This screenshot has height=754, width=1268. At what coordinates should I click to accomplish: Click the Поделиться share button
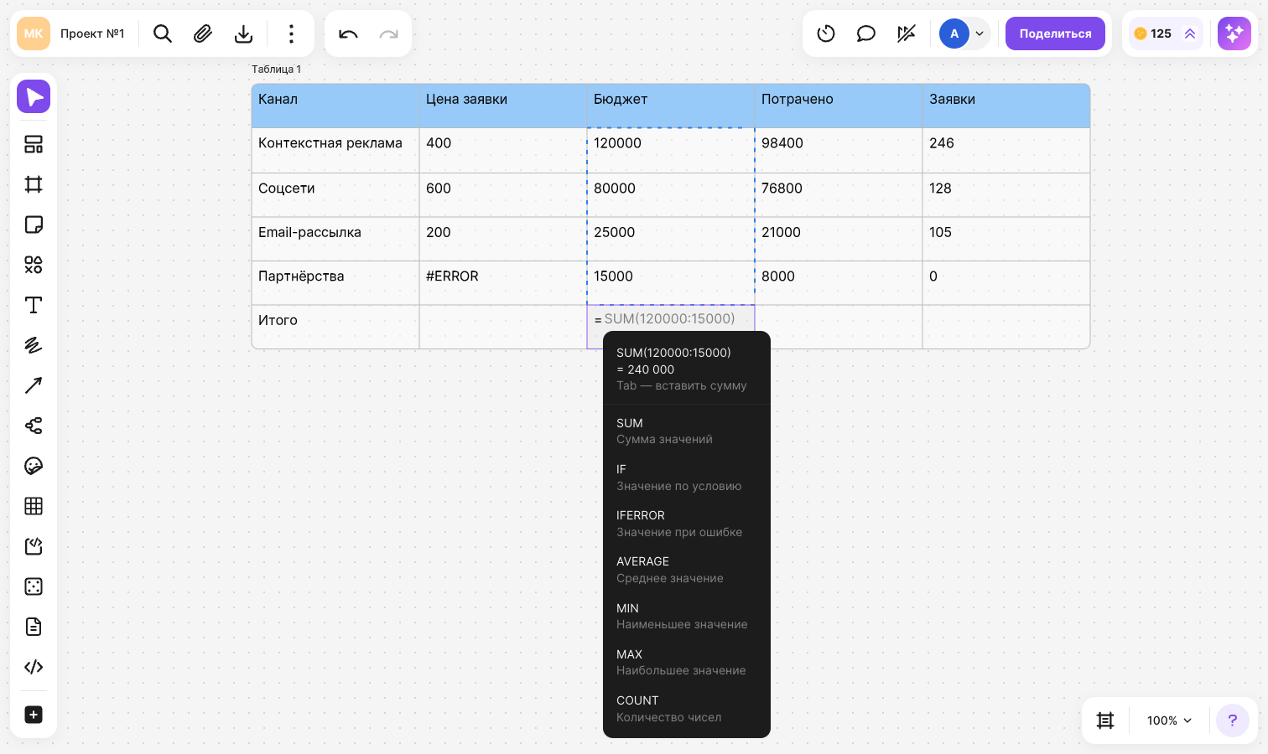pos(1055,34)
